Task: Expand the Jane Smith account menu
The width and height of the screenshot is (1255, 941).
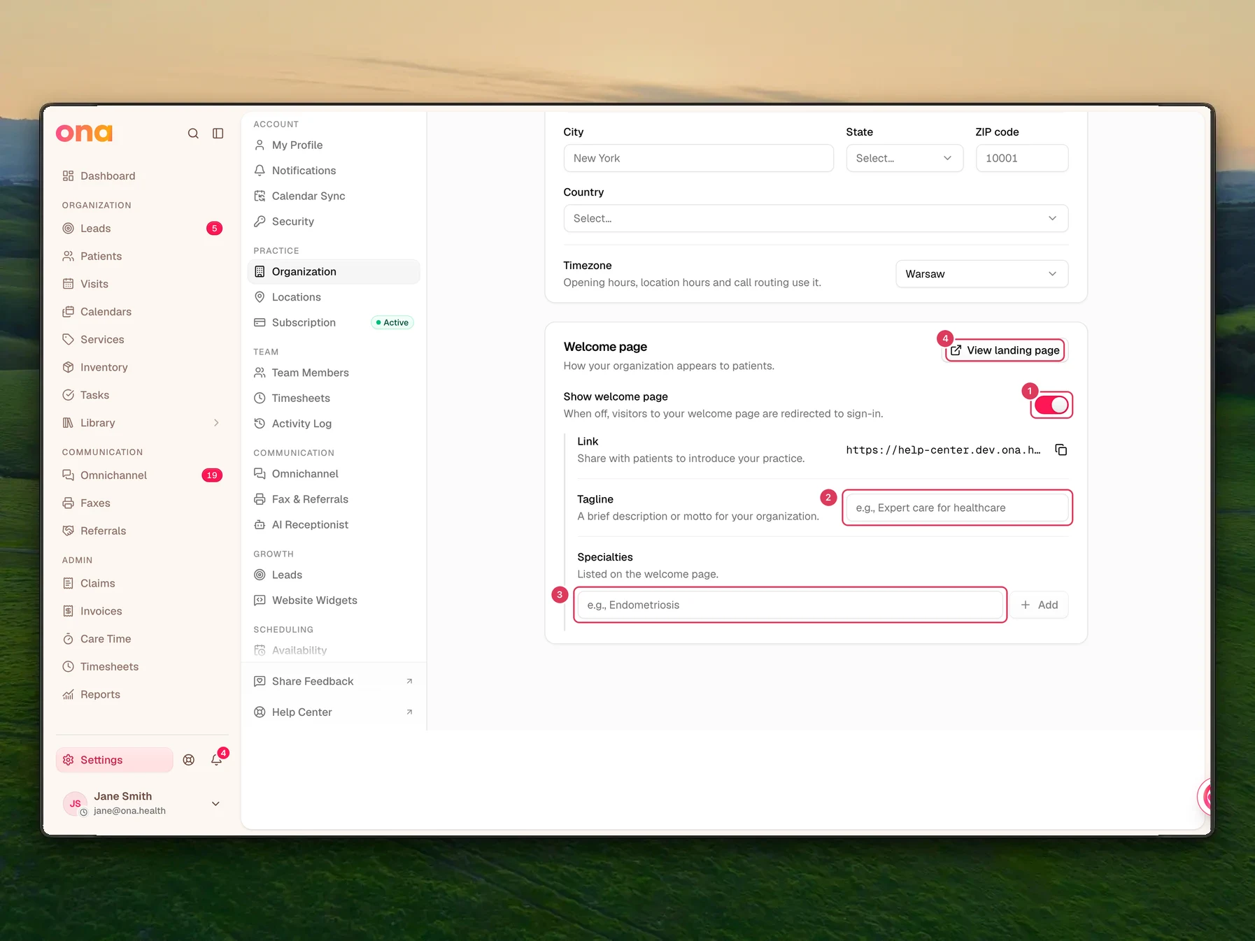Action: pos(215,804)
